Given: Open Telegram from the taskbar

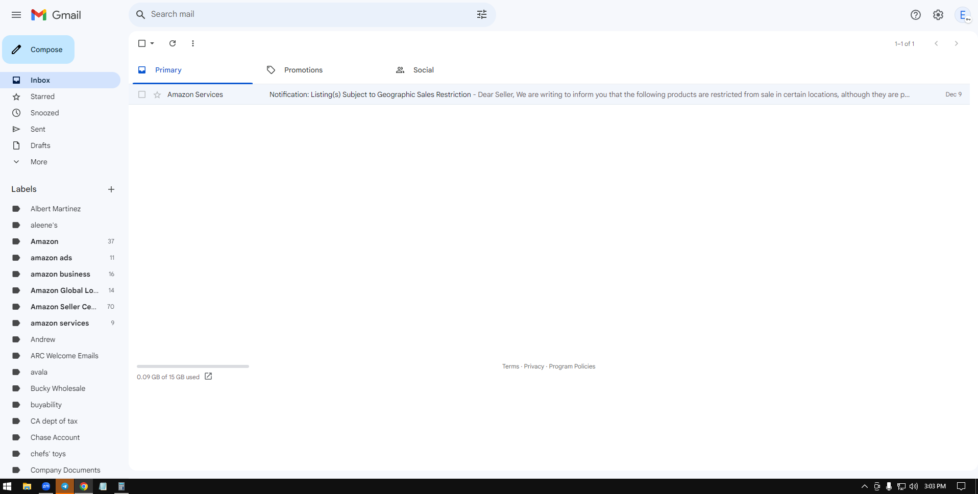Looking at the screenshot, I should tap(65, 486).
